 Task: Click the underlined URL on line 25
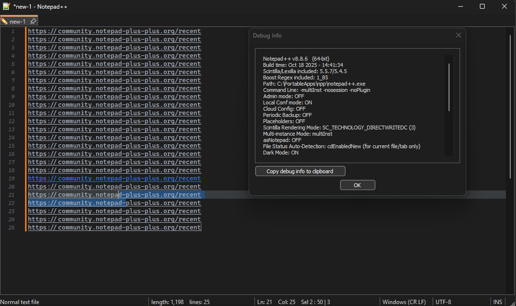coord(114,227)
